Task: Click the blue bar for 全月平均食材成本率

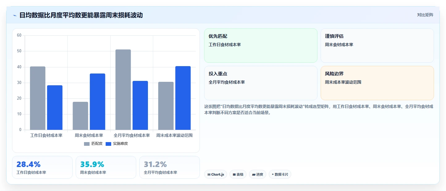Action: (140, 105)
